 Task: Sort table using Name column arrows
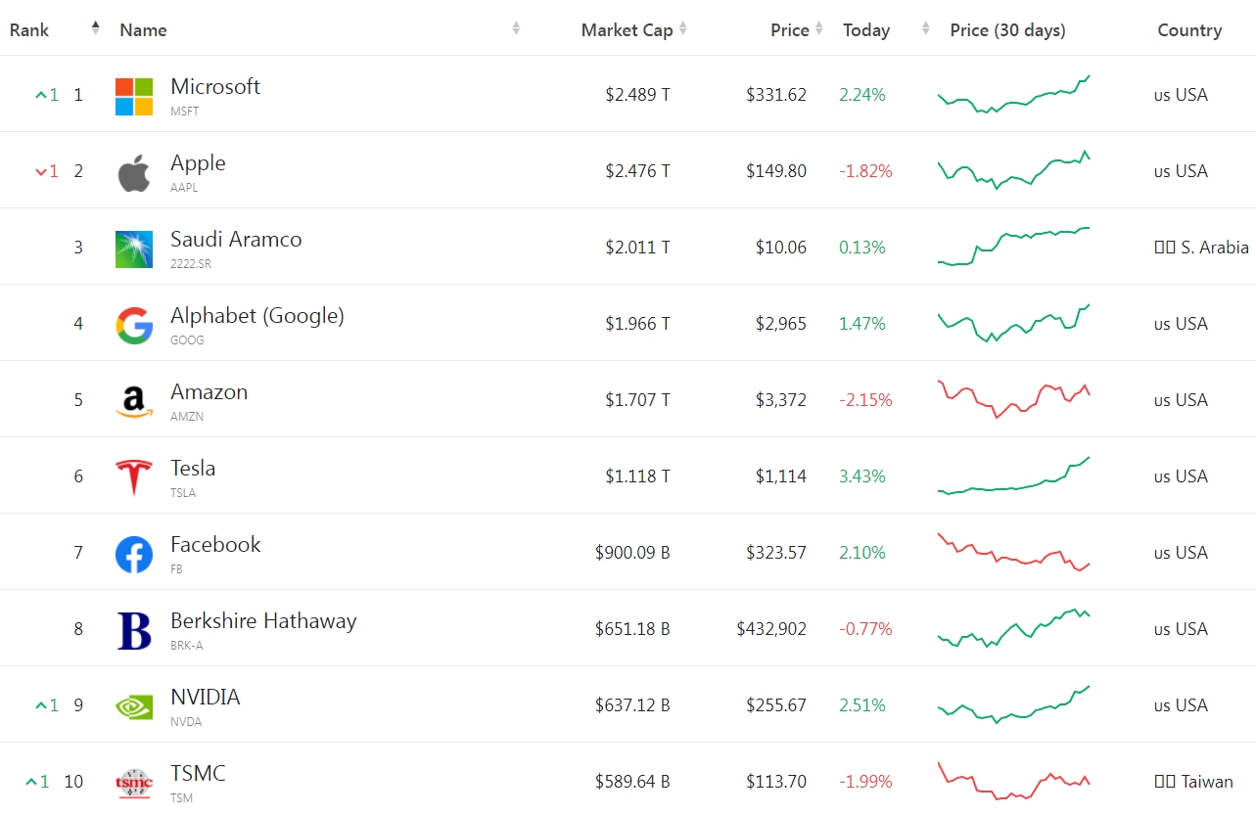(516, 29)
